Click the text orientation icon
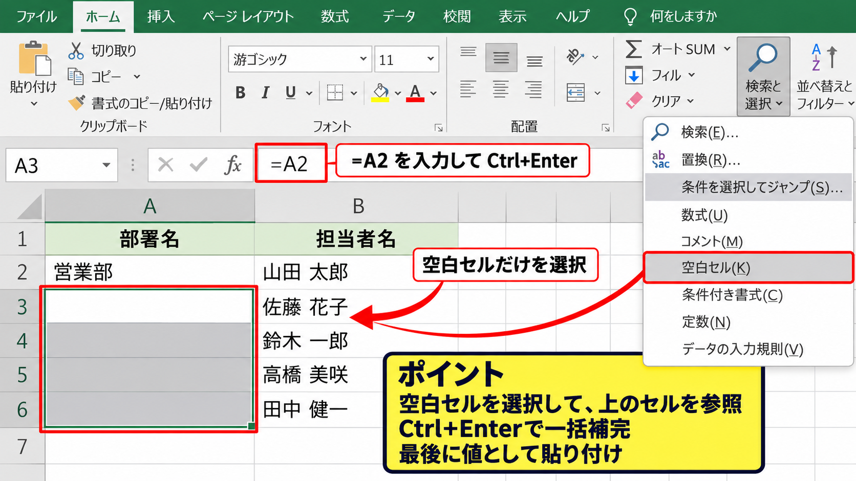This screenshot has width=856, height=481. (575, 56)
